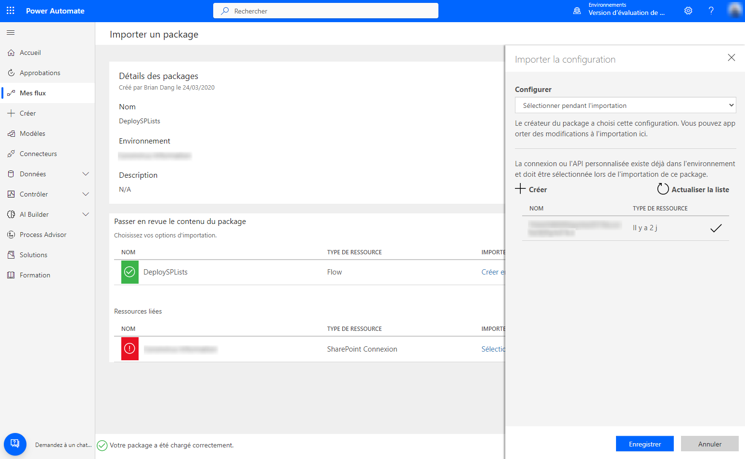745x459 pixels.
Task: Click the Flow resource type cell
Action: tap(334, 272)
